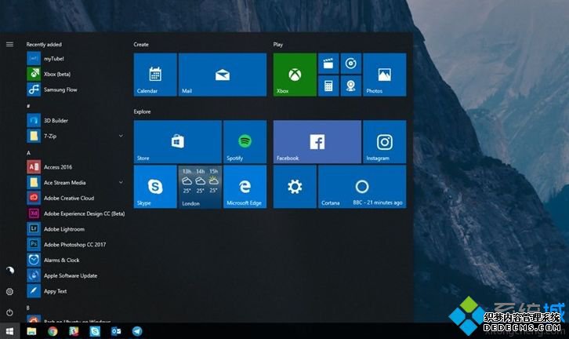
Task: Click the Windows Start button
Action: 10,331
